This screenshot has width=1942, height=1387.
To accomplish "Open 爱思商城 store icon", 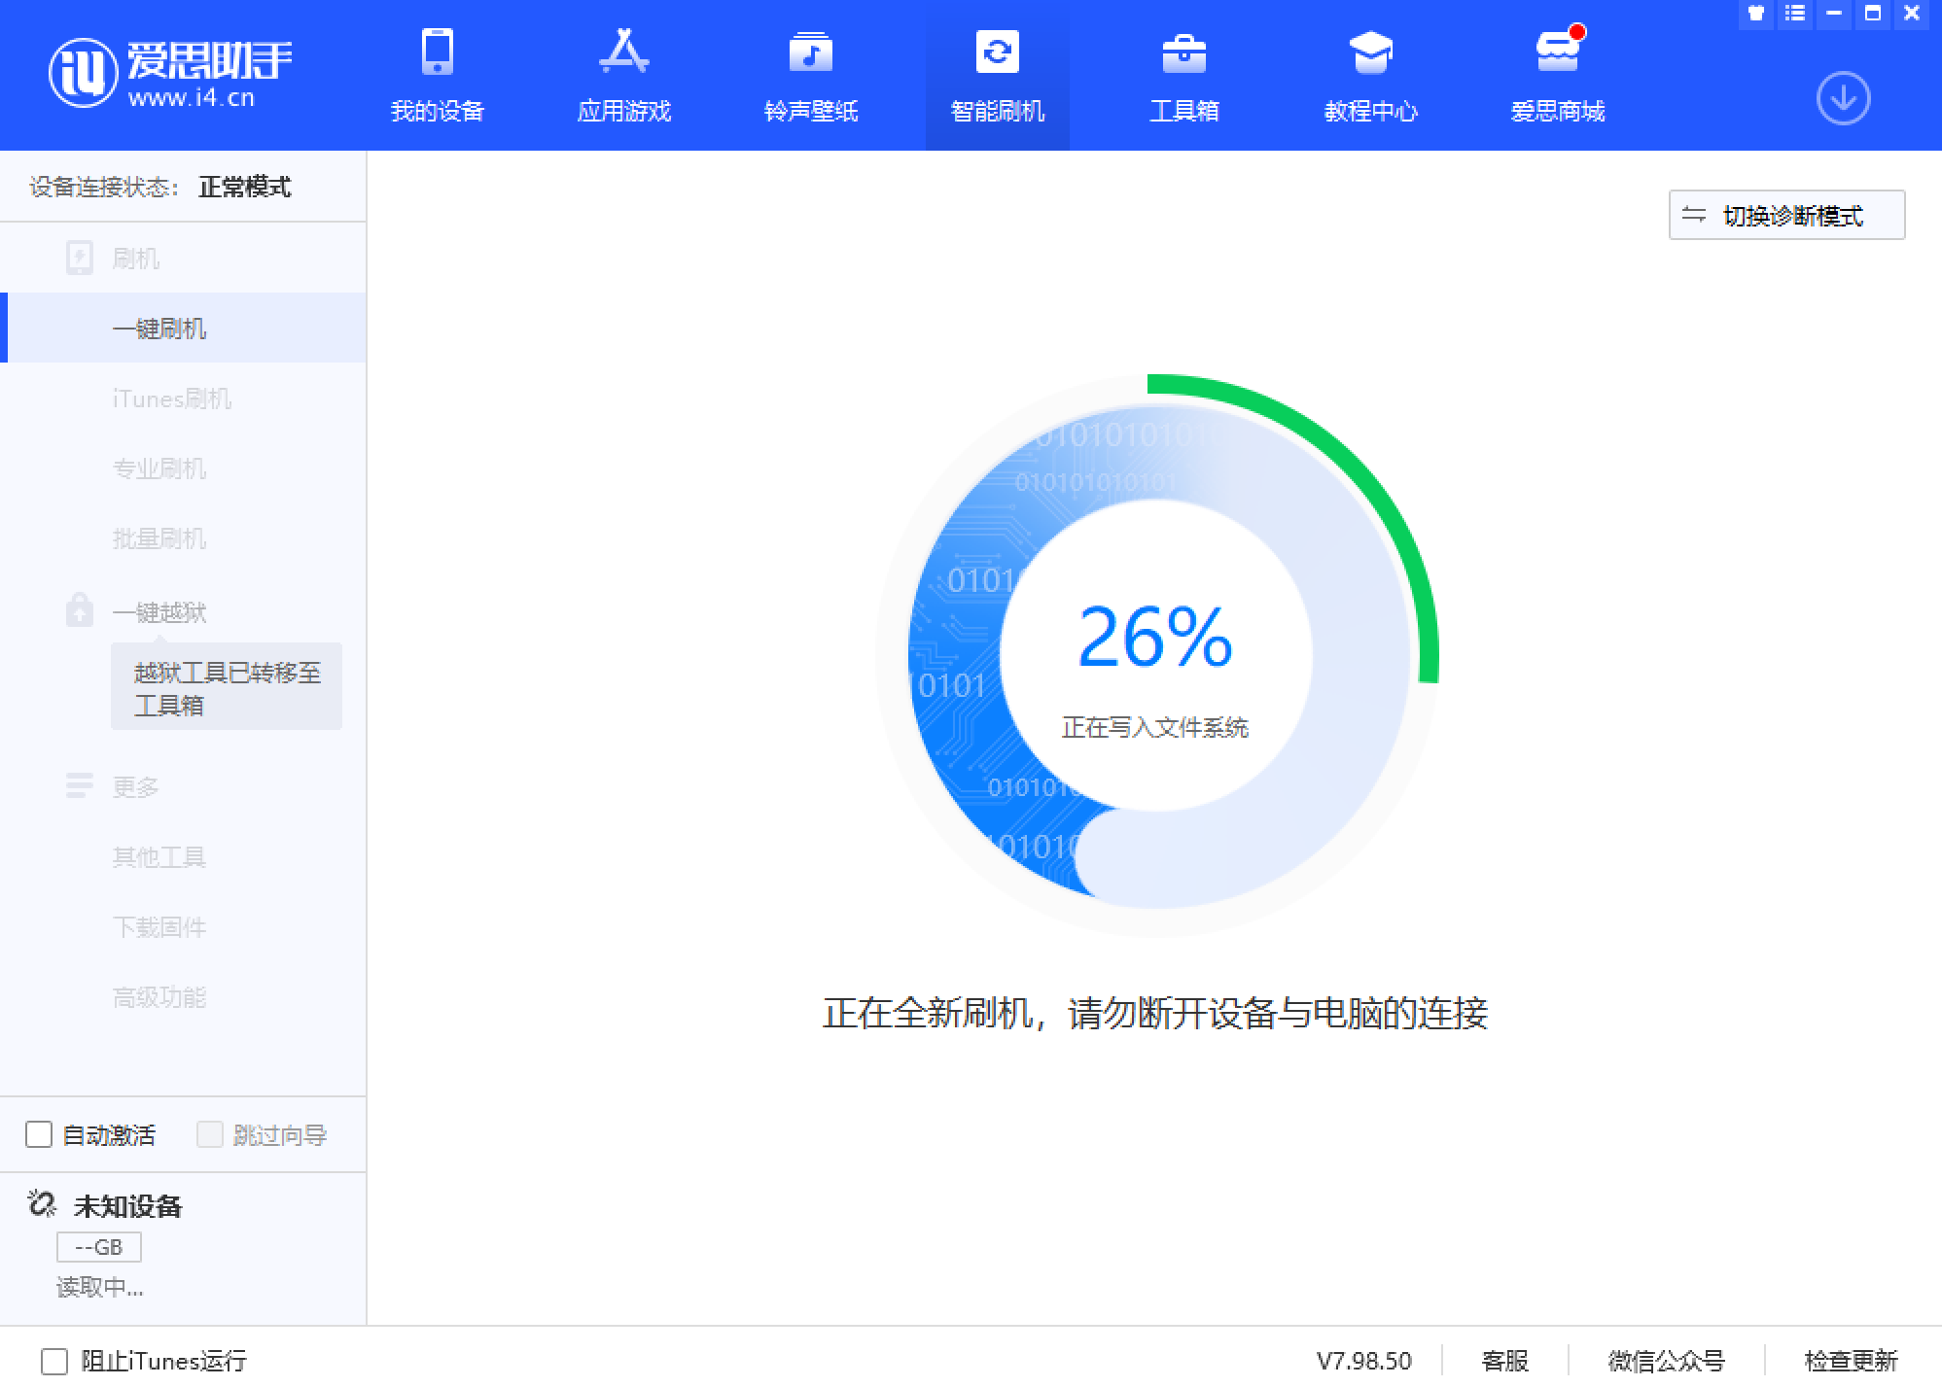I will coord(1557,52).
